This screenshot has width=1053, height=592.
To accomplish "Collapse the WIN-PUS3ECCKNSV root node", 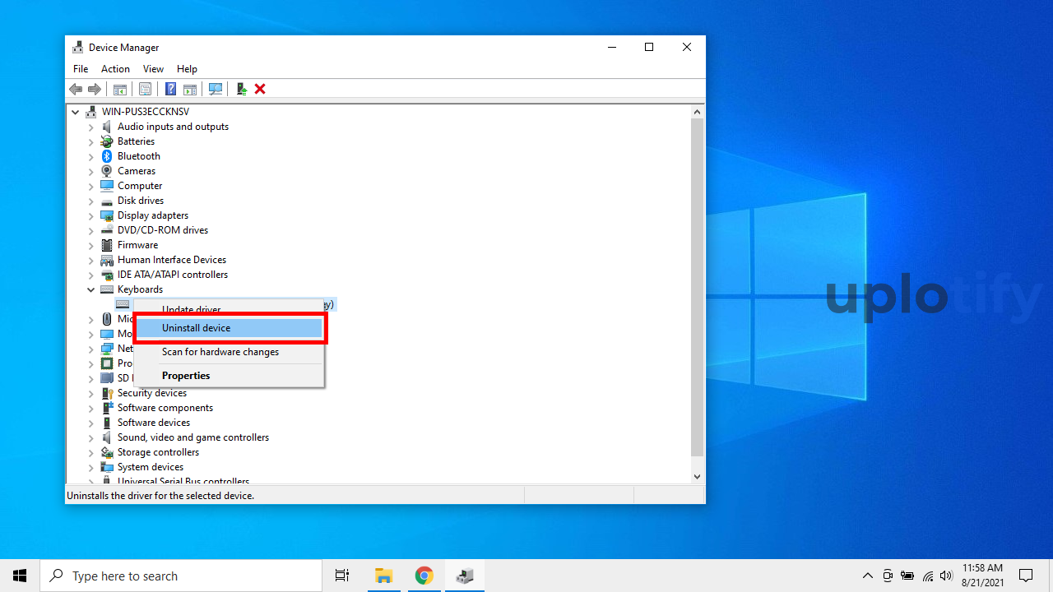I will 76,112.
